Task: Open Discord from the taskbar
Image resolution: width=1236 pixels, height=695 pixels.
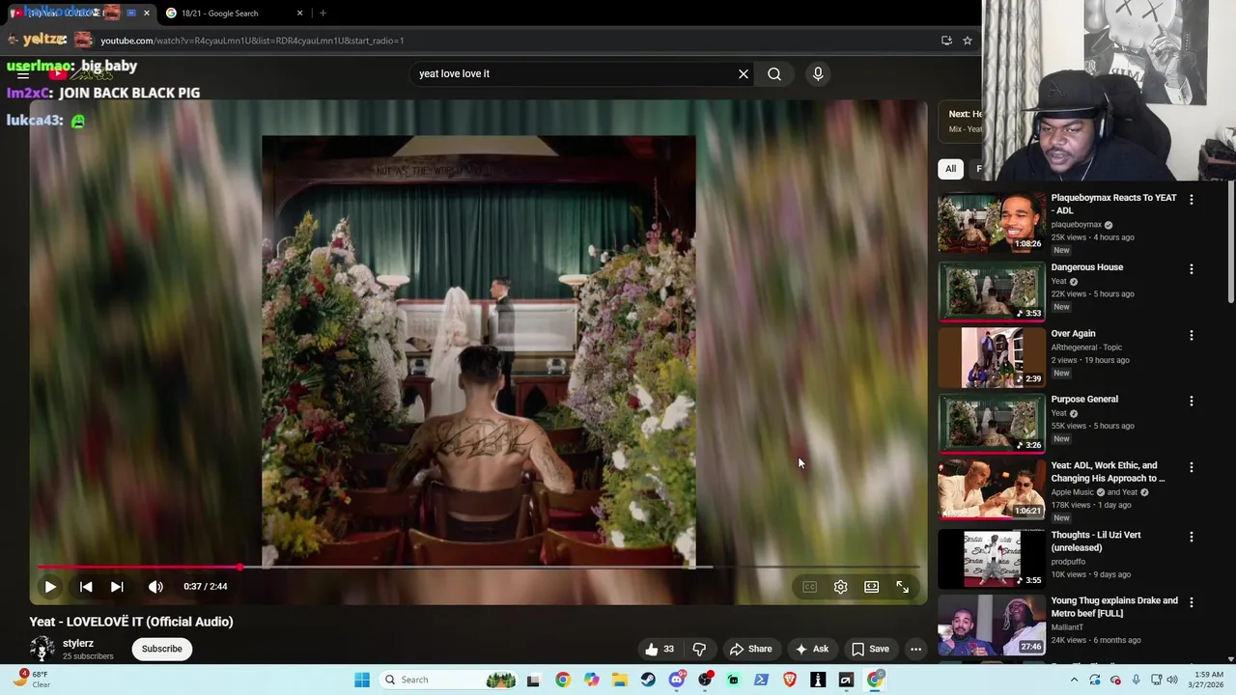Action: point(677,680)
